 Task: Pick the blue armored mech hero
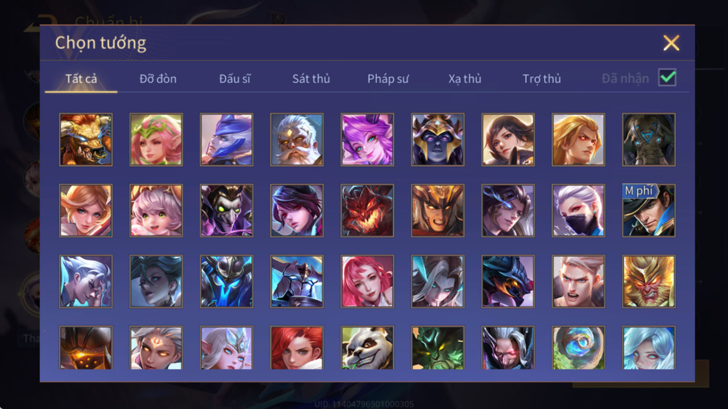(x=227, y=281)
